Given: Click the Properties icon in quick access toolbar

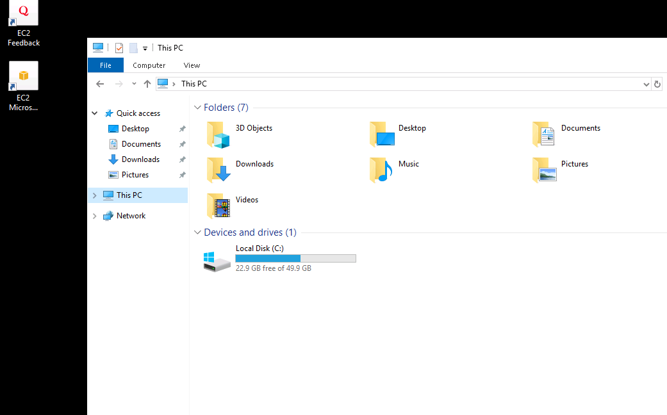Looking at the screenshot, I should [x=119, y=48].
